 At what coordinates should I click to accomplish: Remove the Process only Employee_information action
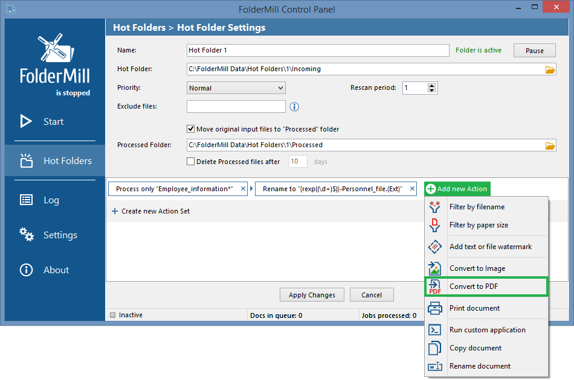pyautogui.click(x=243, y=189)
